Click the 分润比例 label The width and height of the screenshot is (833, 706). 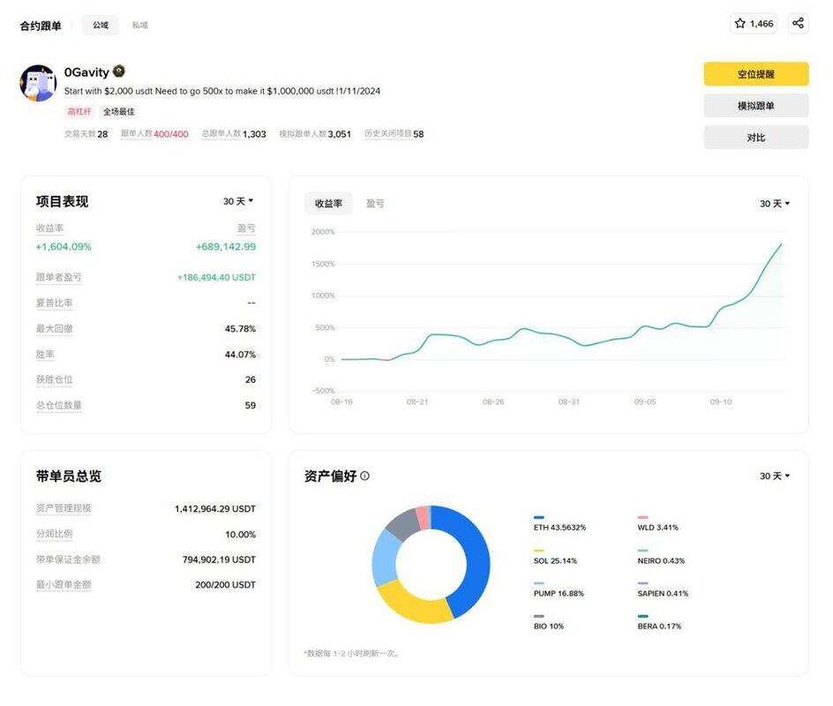click(x=54, y=534)
